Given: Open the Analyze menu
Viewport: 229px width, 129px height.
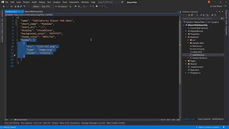Looking at the screenshot, I should tap(57, 2).
